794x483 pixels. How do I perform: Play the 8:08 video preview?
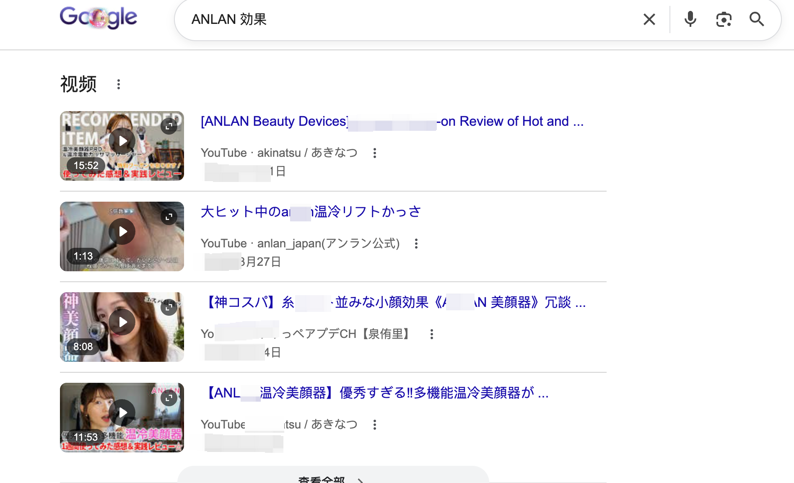tap(122, 322)
